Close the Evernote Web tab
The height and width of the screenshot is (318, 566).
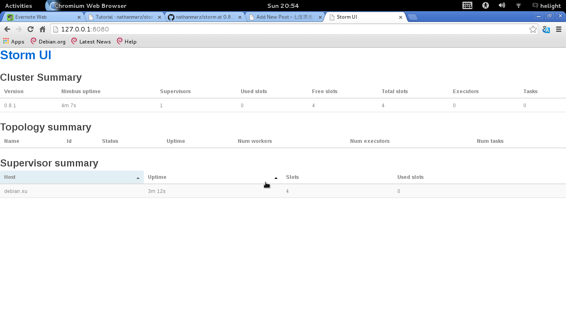[x=79, y=17]
